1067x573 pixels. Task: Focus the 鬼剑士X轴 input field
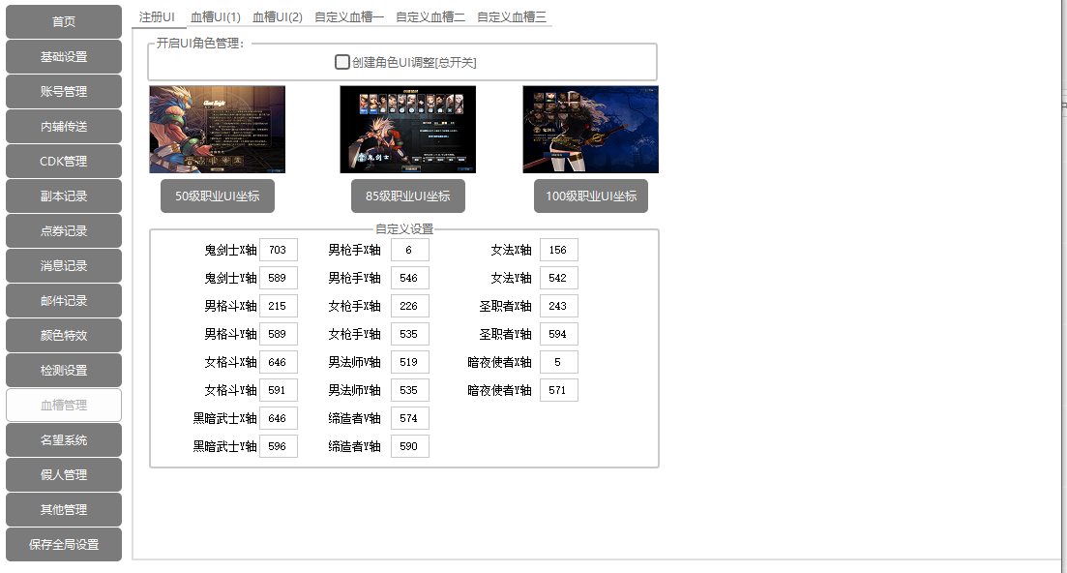coord(278,250)
